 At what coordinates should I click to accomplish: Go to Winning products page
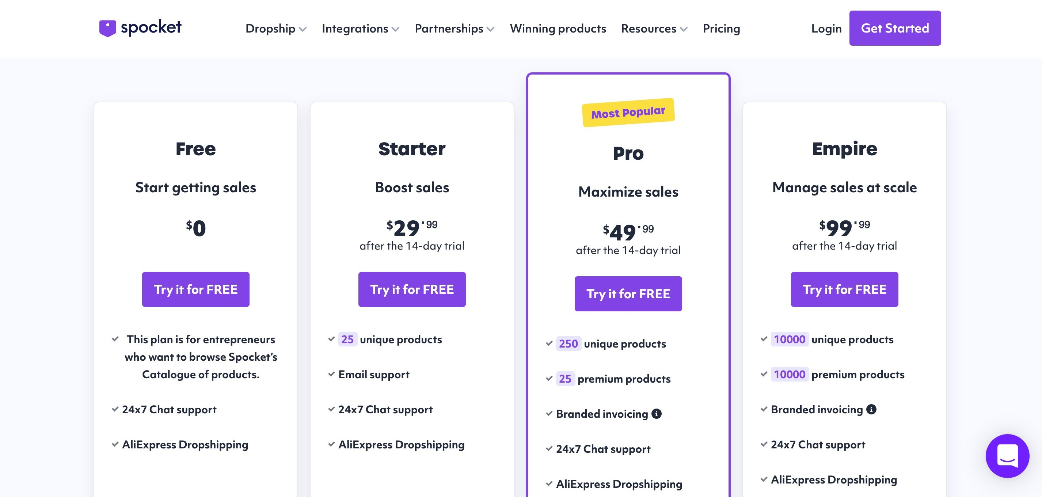(558, 29)
